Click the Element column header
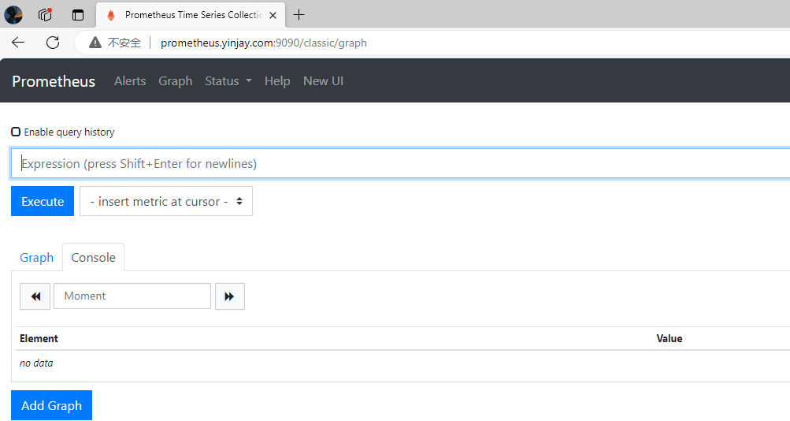The width and height of the screenshot is (790, 421). [x=39, y=339]
